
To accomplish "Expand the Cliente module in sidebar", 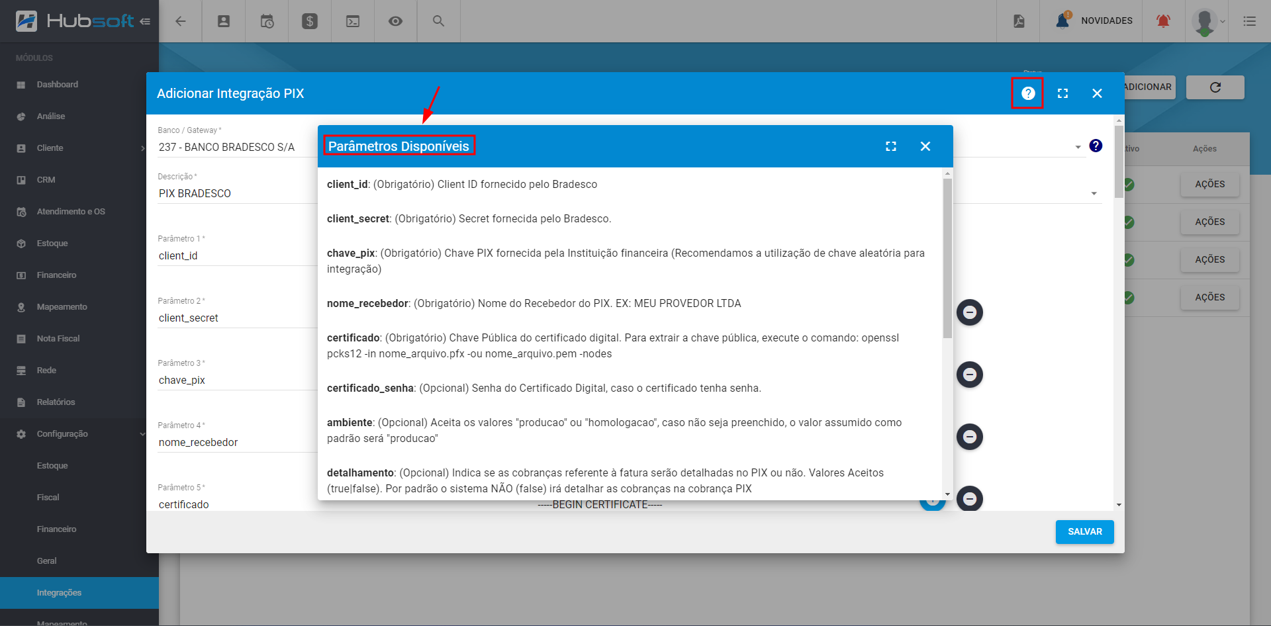I will (79, 148).
